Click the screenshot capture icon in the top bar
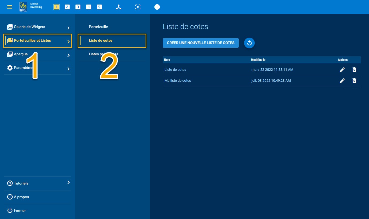The image size is (369, 219). coord(138,7)
